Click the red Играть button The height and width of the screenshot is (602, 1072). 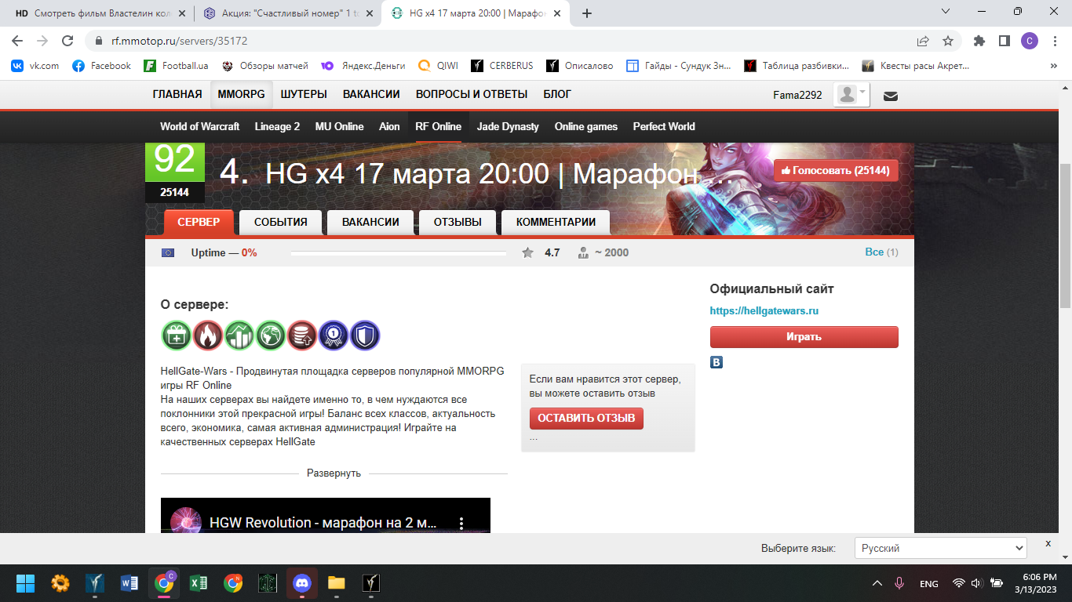pos(804,336)
